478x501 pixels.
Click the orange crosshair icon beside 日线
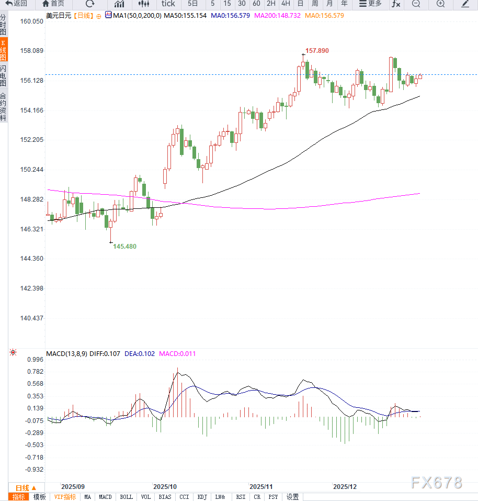tap(98, 16)
